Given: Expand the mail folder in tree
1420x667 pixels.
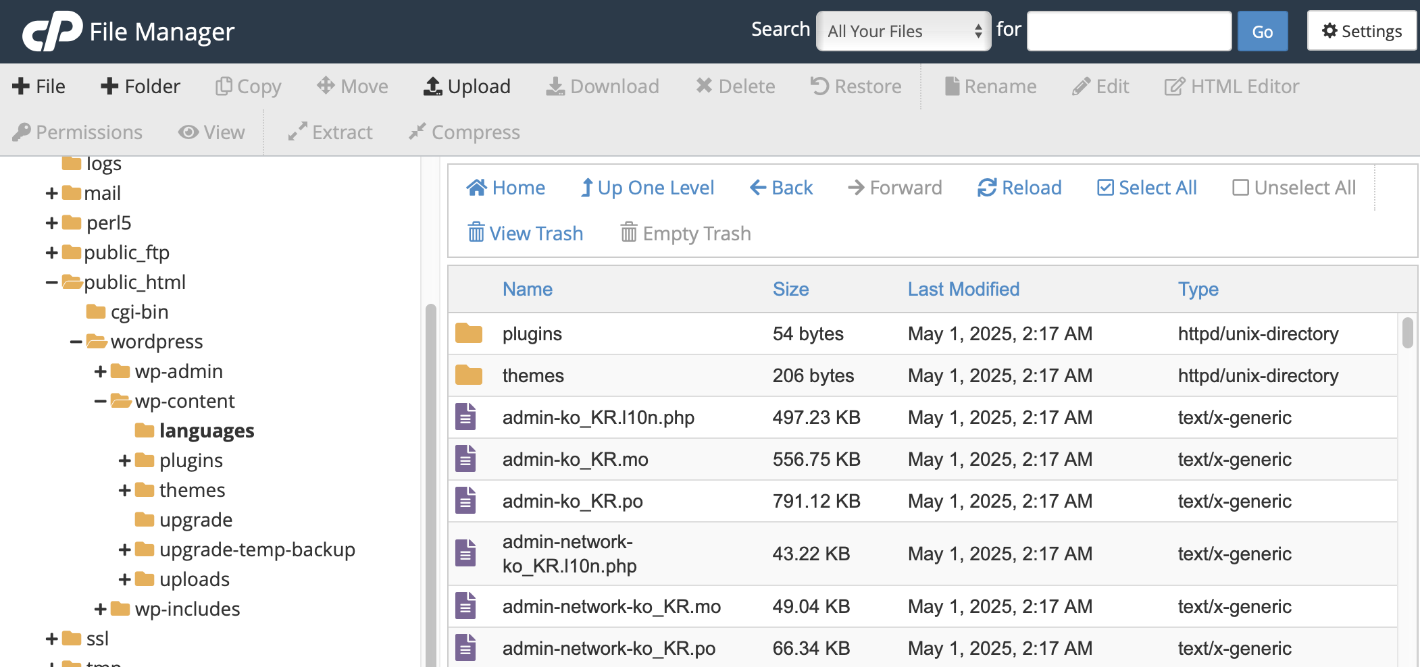Looking at the screenshot, I should 51,193.
